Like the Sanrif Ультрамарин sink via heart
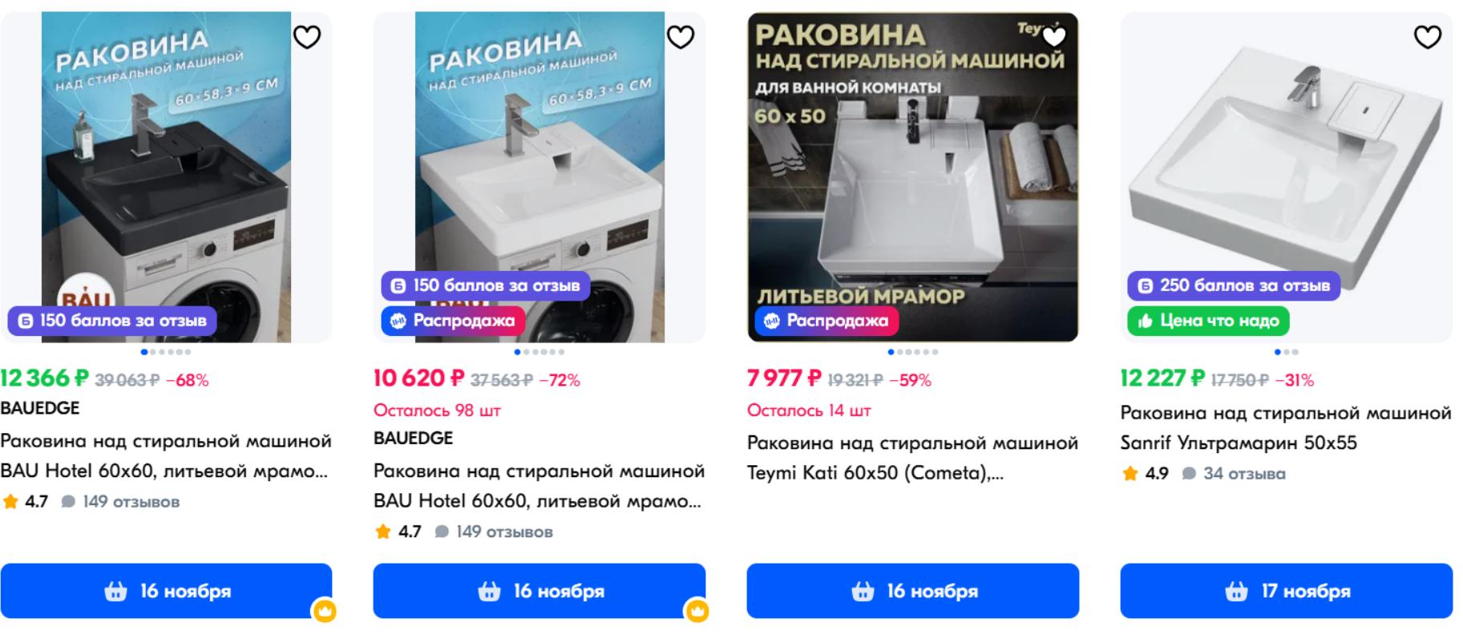Image resolution: width=1463 pixels, height=635 pixels. pos(1428,37)
